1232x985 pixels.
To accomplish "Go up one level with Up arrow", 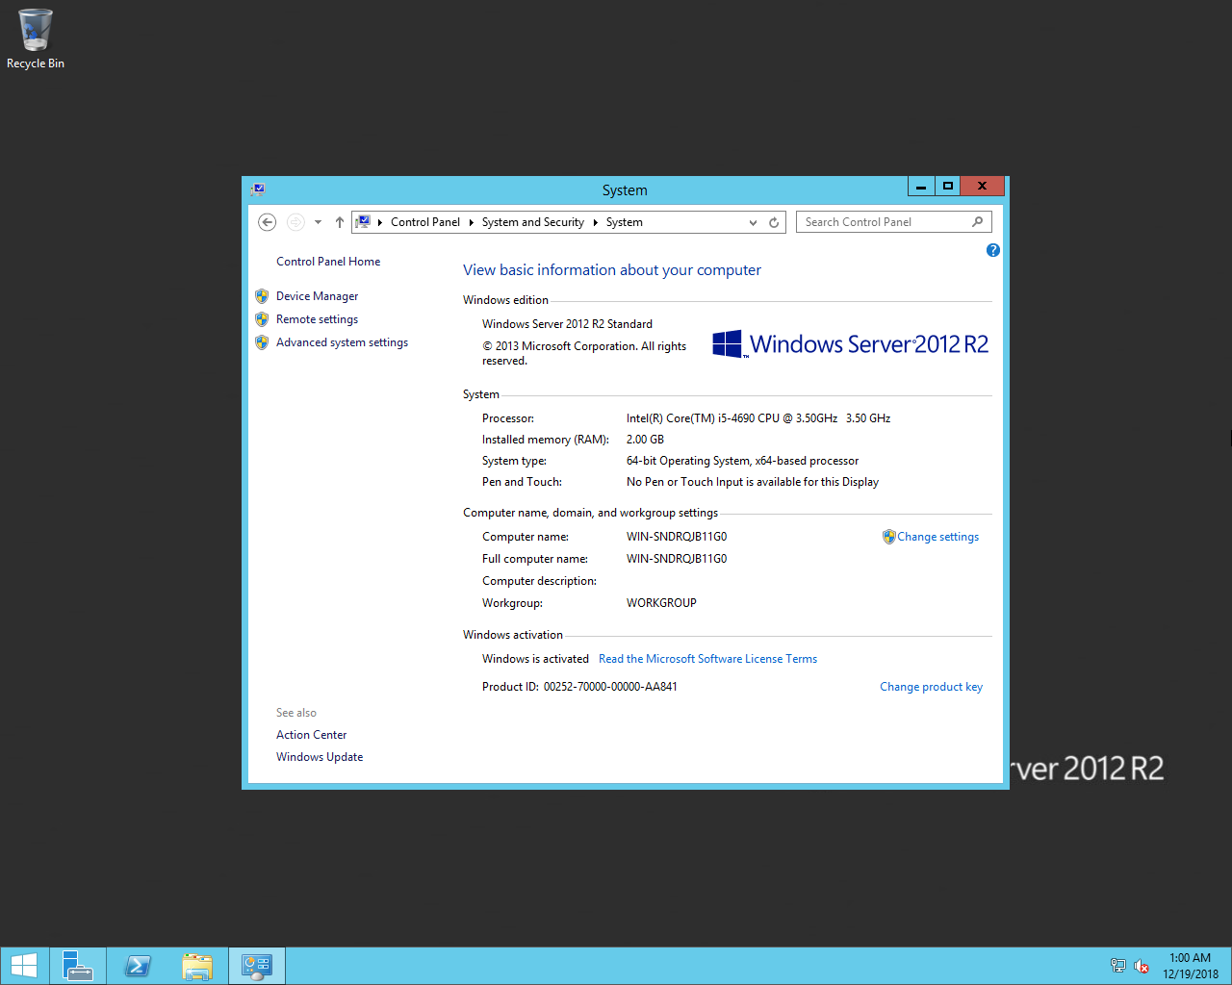I will coord(339,222).
